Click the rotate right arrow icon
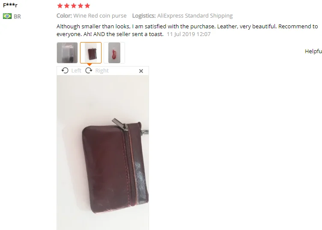322x230 pixels. tap(89, 70)
